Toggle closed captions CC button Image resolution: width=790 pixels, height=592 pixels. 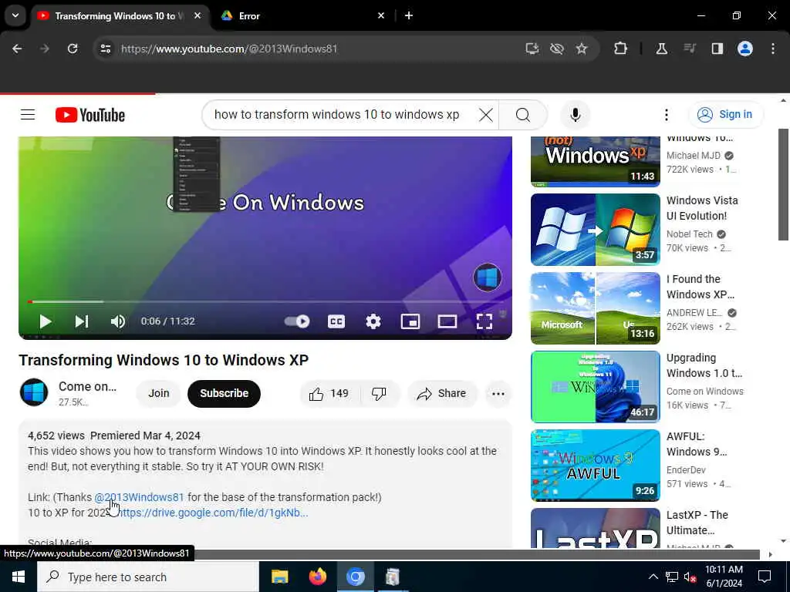(336, 321)
